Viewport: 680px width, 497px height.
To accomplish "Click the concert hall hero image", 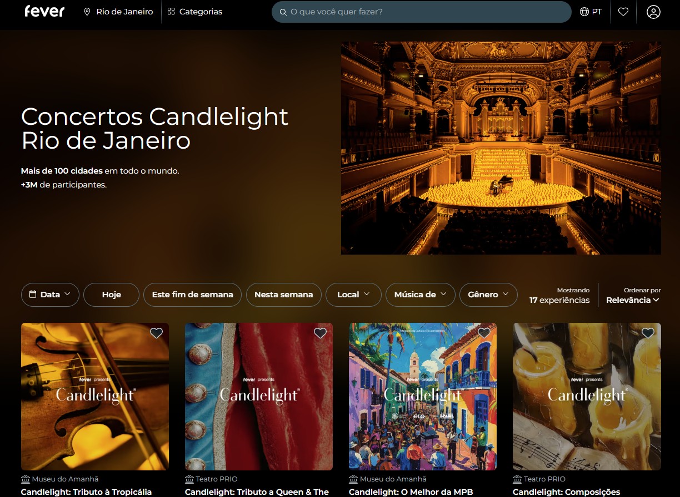I will click(501, 148).
